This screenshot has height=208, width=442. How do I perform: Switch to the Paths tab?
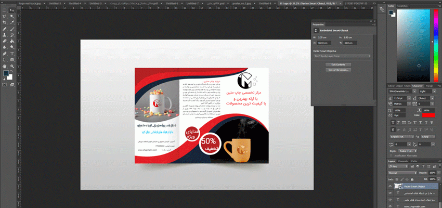pos(414,161)
